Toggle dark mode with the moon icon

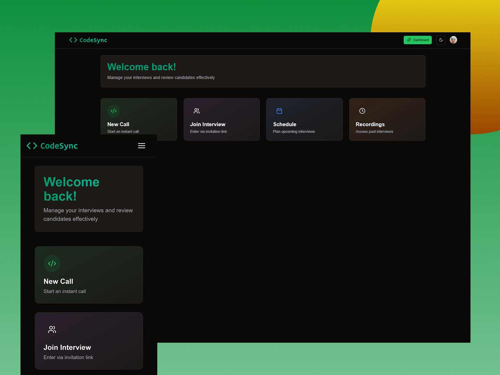441,40
